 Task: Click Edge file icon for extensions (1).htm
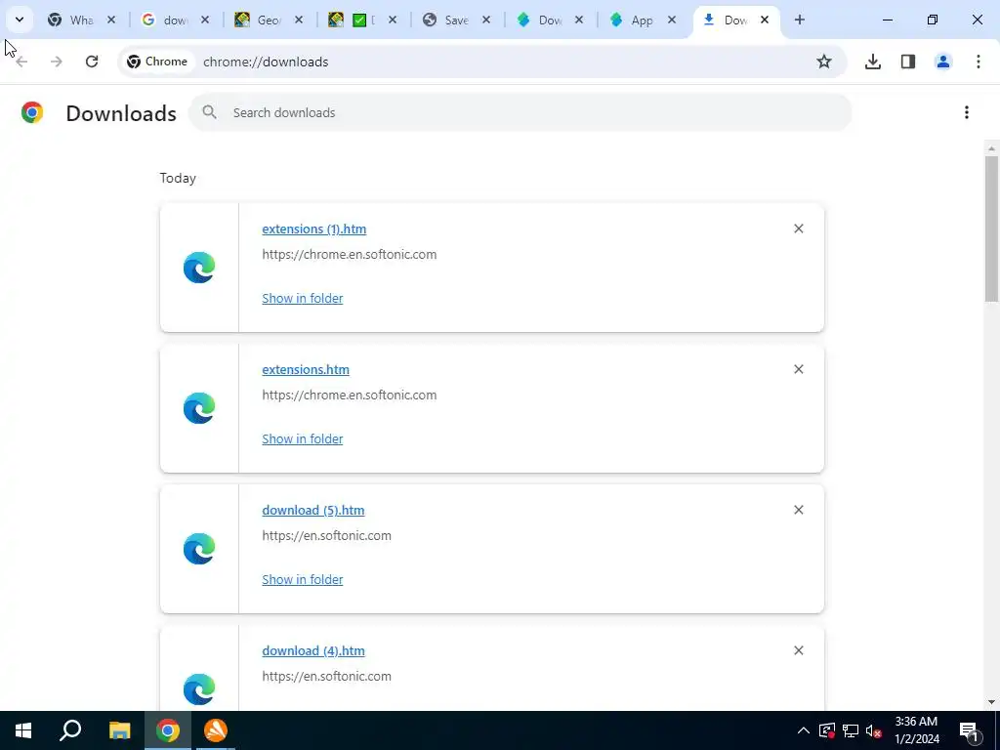pyautogui.click(x=199, y=268)
